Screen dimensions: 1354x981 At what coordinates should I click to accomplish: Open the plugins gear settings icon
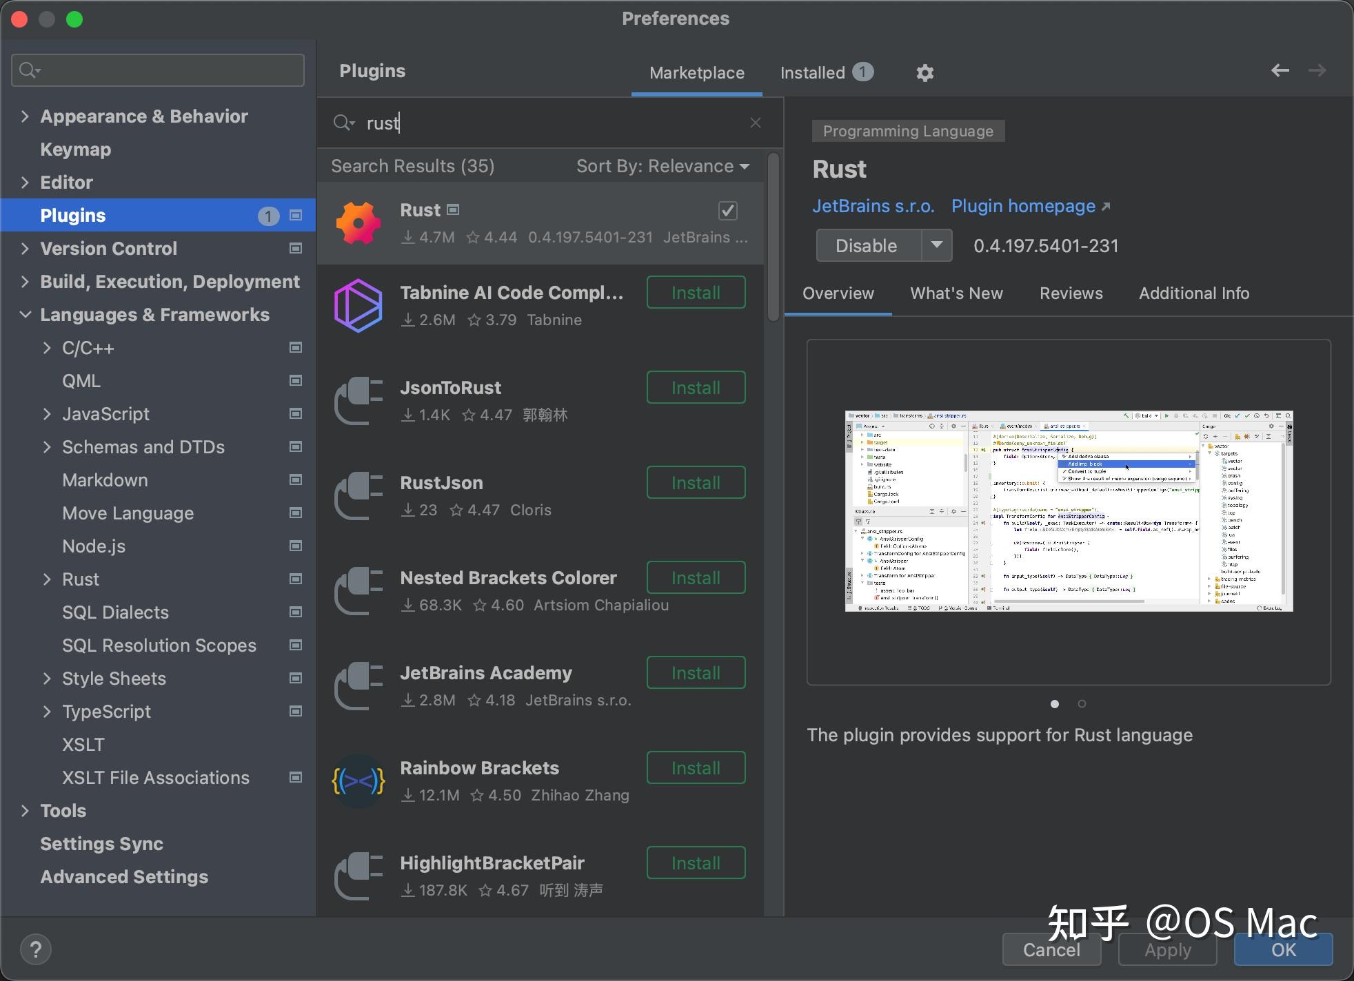(x=924, y=72)
